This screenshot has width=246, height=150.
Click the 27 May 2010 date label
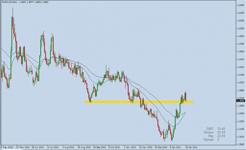point(23,147)
